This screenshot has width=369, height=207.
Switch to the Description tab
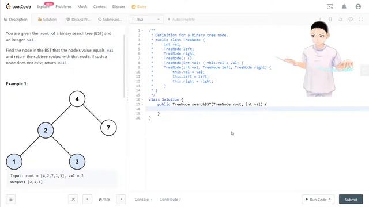click(16, 19)
